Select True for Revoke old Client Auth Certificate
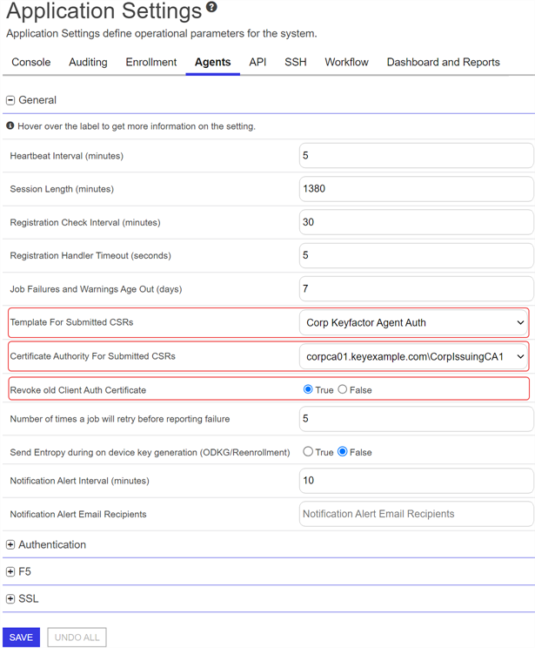This screenshot has height=648, width=535. [308, 389]
